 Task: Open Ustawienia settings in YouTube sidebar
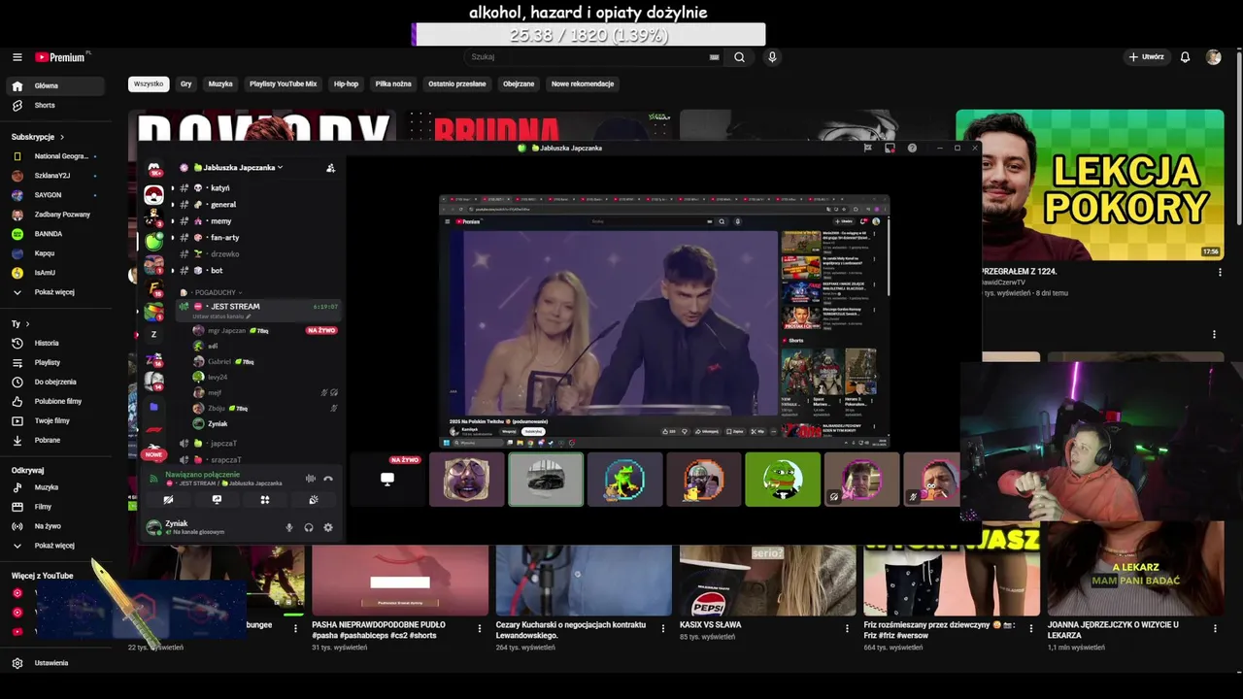pos(53,663)
